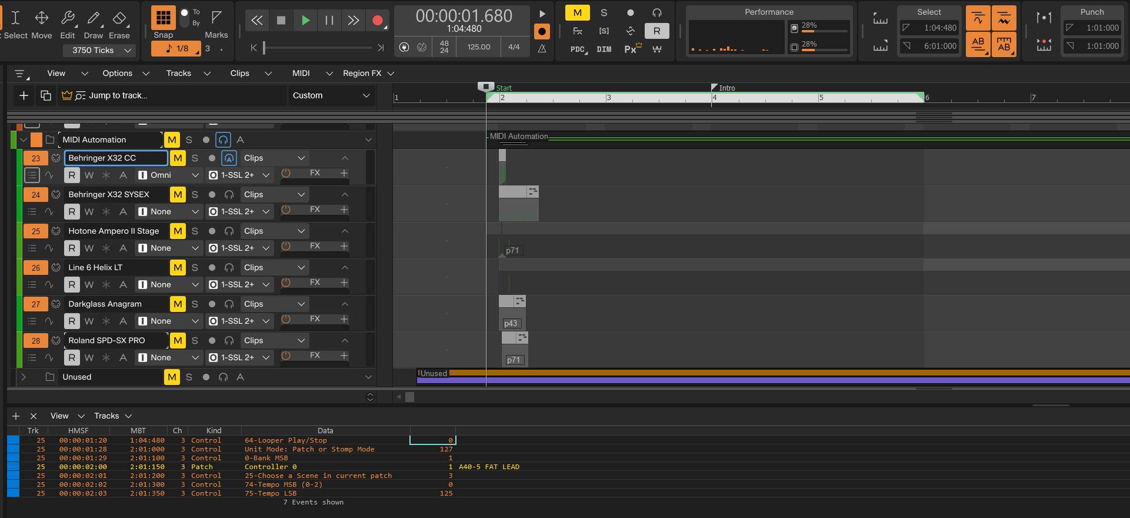Image resolution: width=1130 pixels, height=518 pixels.
Task: Select the Draw tool
Action: (x=94, y=19)
